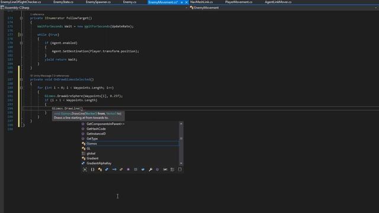Screen dimensions: 379x213
Task: Toggle the yellow class filter icon
Action: (100, 170)
